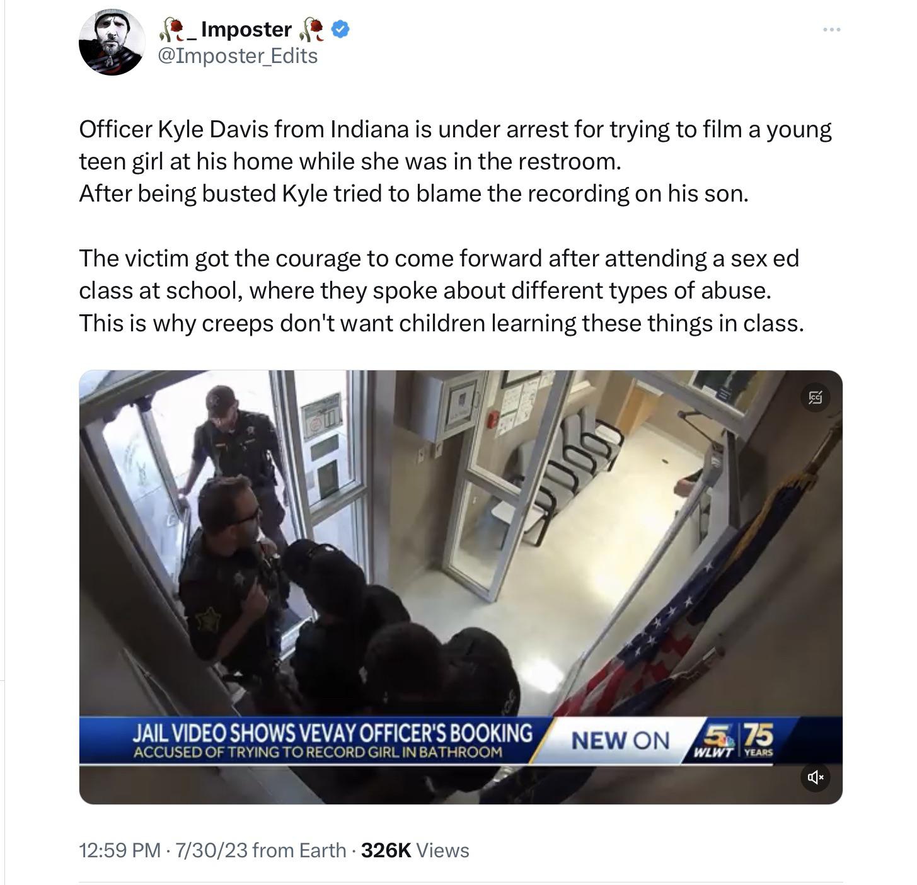Click the 7/30/23 from Earth date text
This screenshot has width=917, height=885.
pyautogui.click(x=261, y=850)
